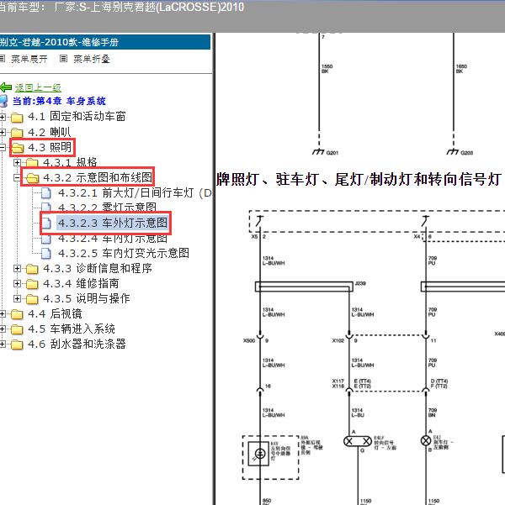The height and width of the screenshot is (505, 505).
Task: Collapse the 4.3 照明 node
Action: 3,148
